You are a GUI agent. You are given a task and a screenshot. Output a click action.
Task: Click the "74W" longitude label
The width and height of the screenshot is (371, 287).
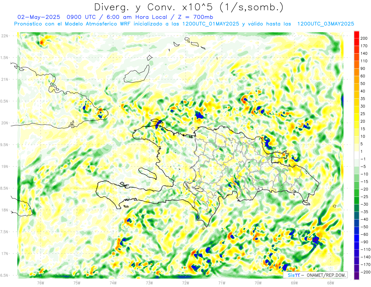coord(113,283)
